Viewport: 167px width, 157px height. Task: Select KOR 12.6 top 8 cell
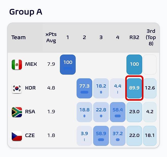(150, 88)
